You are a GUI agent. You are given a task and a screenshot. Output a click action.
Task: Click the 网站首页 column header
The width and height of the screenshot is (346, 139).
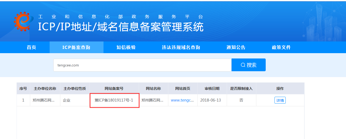[183, 89]
